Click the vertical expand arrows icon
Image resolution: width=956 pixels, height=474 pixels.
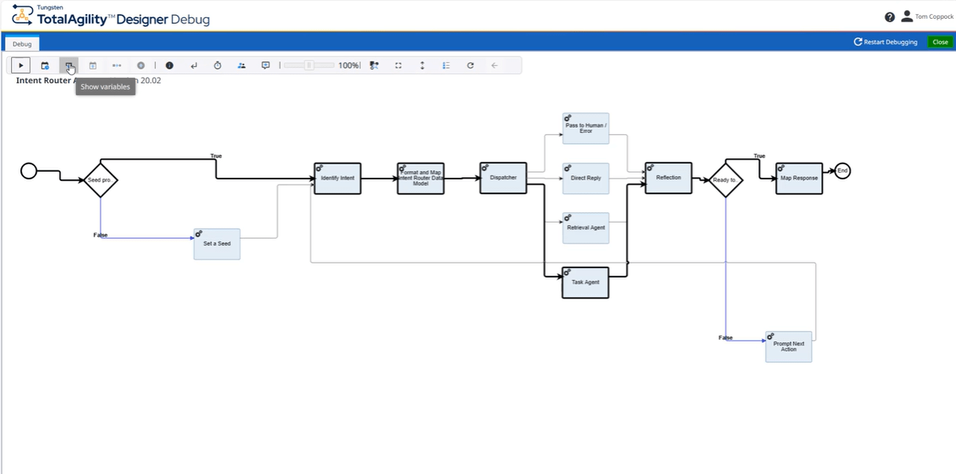click(422, 65)
